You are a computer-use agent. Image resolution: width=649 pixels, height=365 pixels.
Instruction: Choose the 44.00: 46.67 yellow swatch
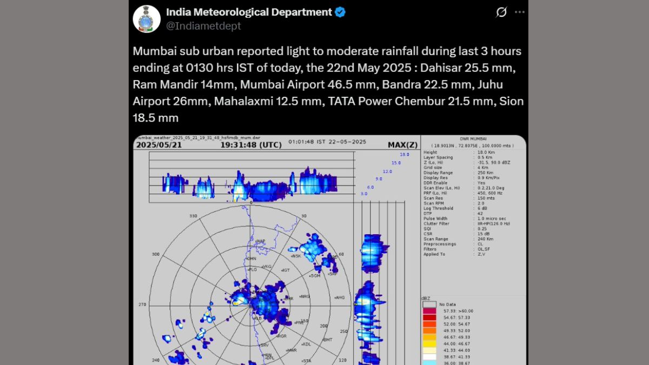(429, 343)
